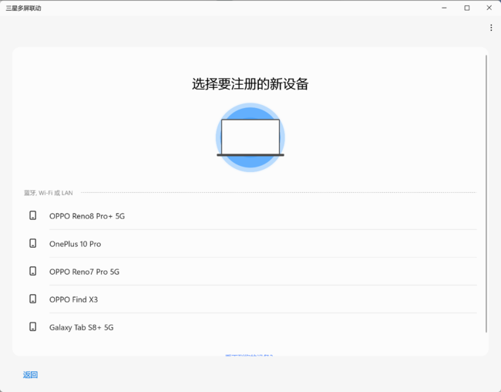This screenshot has width=501, height=392.
Task: Click the phone icon beside OPPO Reno8 Pro+ 5G
Action: [x=32, y=216]
